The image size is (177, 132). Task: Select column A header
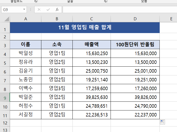pyautogui.click(x=26, y=19)
